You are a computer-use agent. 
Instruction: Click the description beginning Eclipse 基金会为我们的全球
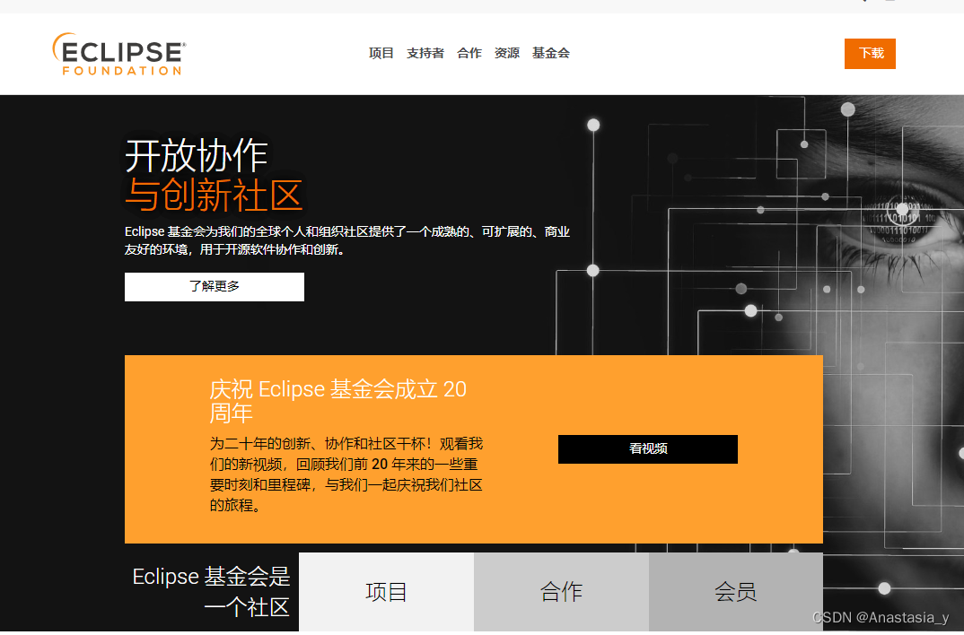[347, 240]
